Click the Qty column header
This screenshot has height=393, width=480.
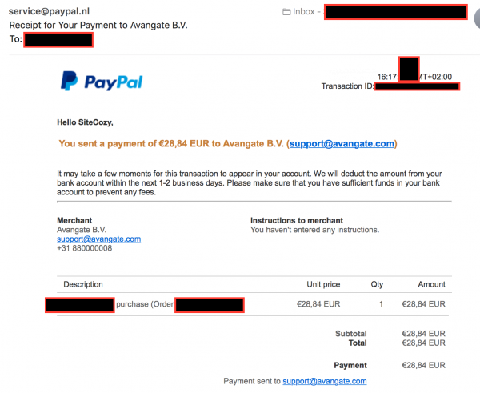377,284
